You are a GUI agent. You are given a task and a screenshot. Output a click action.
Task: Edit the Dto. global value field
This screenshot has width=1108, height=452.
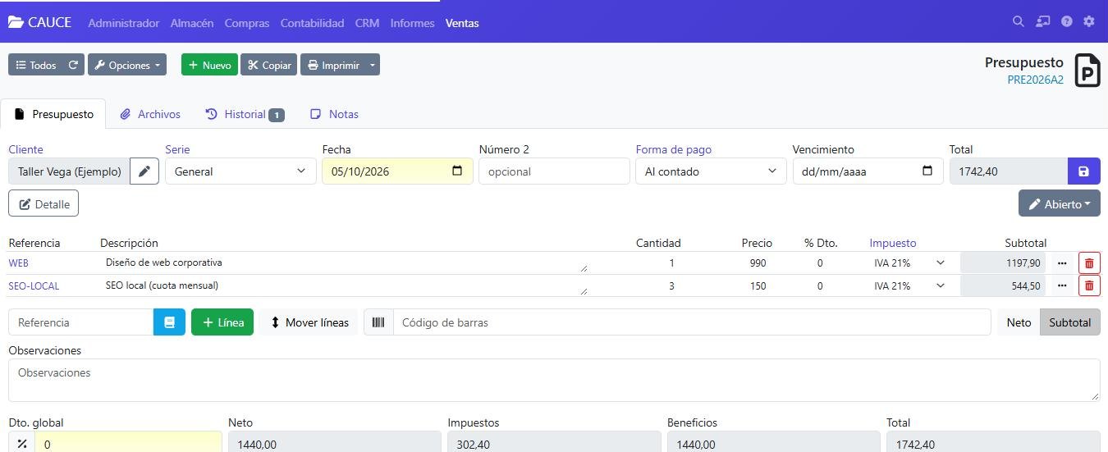(x=128, y=444)
